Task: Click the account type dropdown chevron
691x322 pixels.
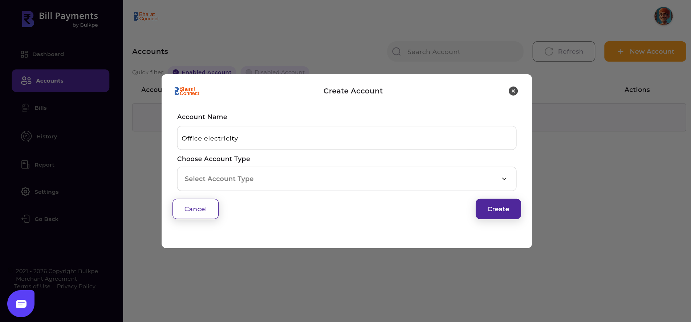Action: (x=504, y=179)
